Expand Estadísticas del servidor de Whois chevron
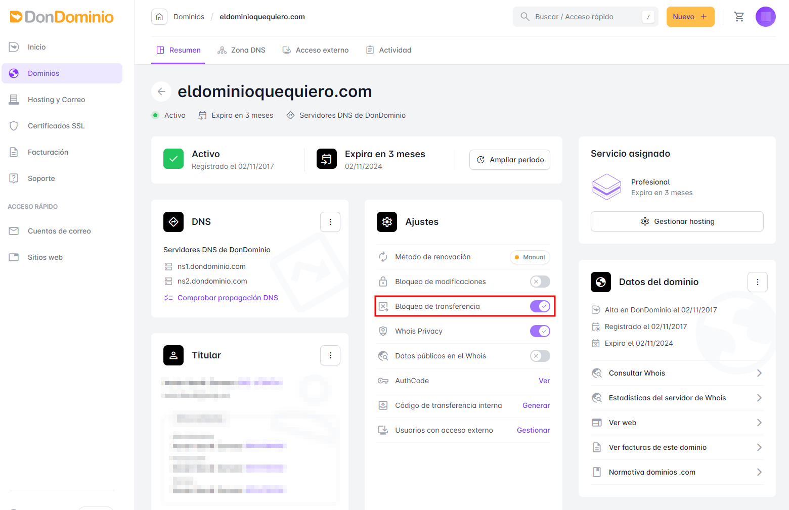This screenshot has width=789, height=510. click(759, 398)
